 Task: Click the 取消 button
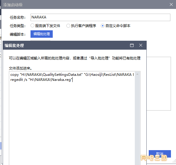(x=160, y=154)
